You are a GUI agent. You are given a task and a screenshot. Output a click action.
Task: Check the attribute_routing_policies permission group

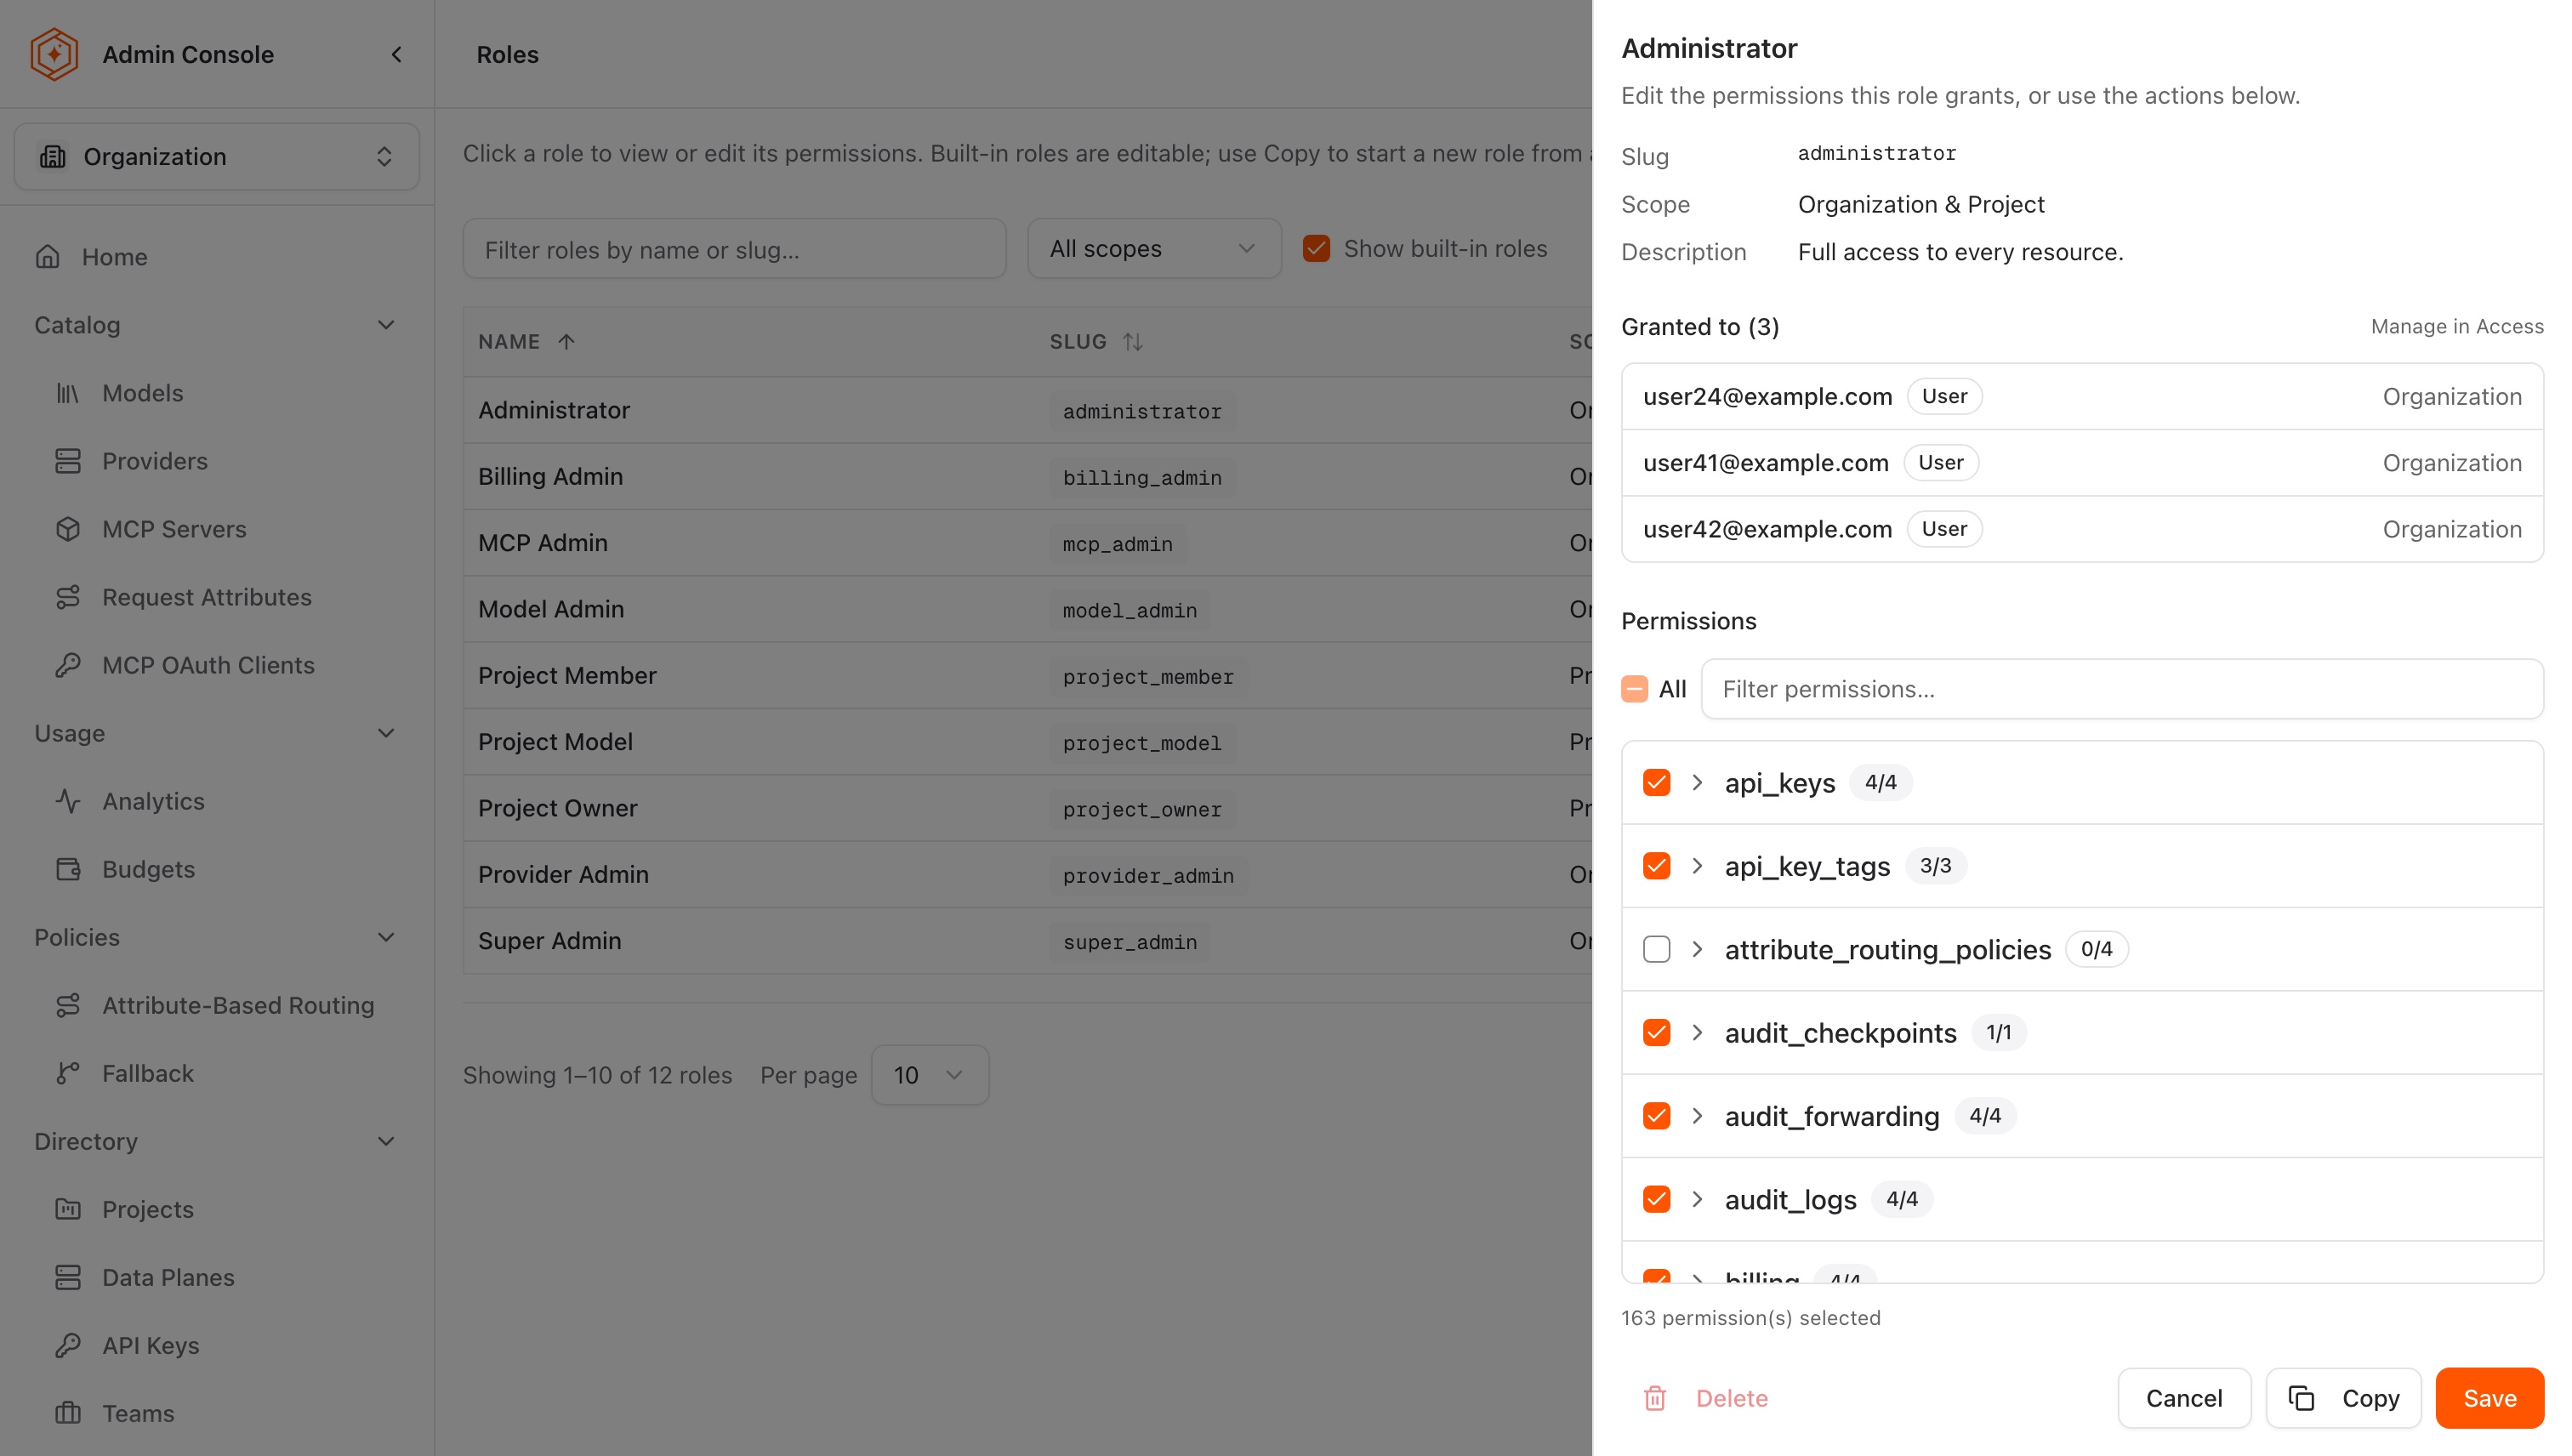click(x=1656, y=949)
